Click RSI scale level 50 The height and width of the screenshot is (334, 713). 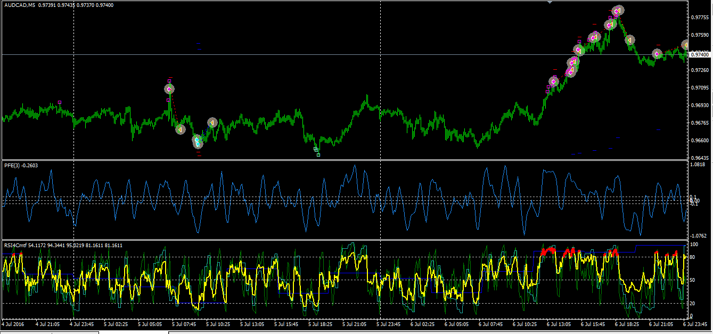tap(693, 280)
